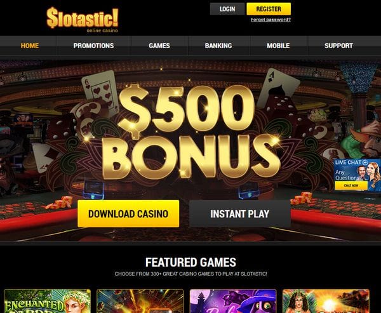The width and height of the screenshot is (381, 313).
Task: Open the BANKING menu item
Action: tap(218, 46)
